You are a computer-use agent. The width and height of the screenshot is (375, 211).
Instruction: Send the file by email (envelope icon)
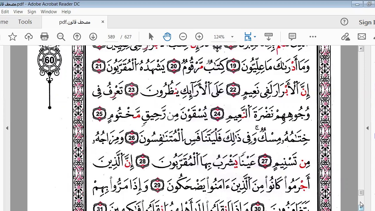(362, 37)
